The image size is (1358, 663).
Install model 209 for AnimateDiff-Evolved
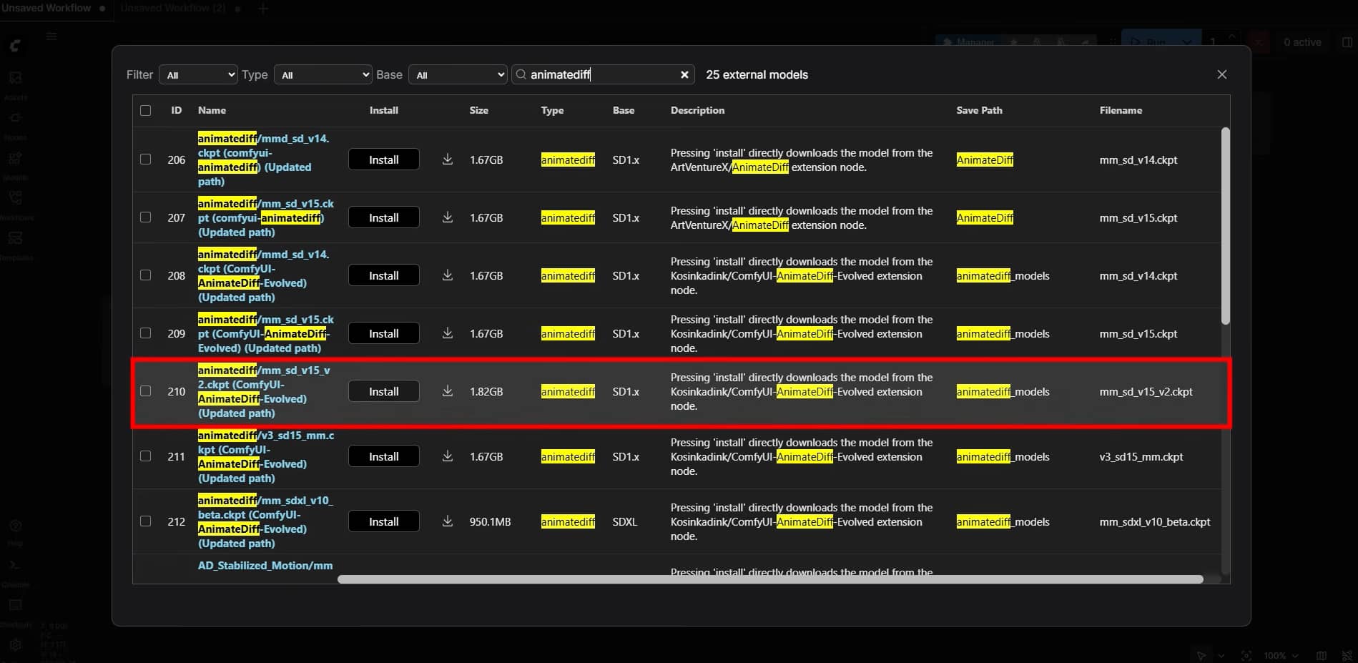coord(383,333)
